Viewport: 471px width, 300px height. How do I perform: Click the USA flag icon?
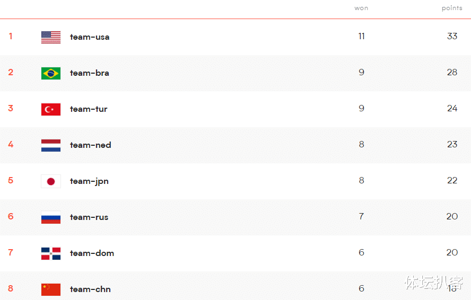click(51, 37)
